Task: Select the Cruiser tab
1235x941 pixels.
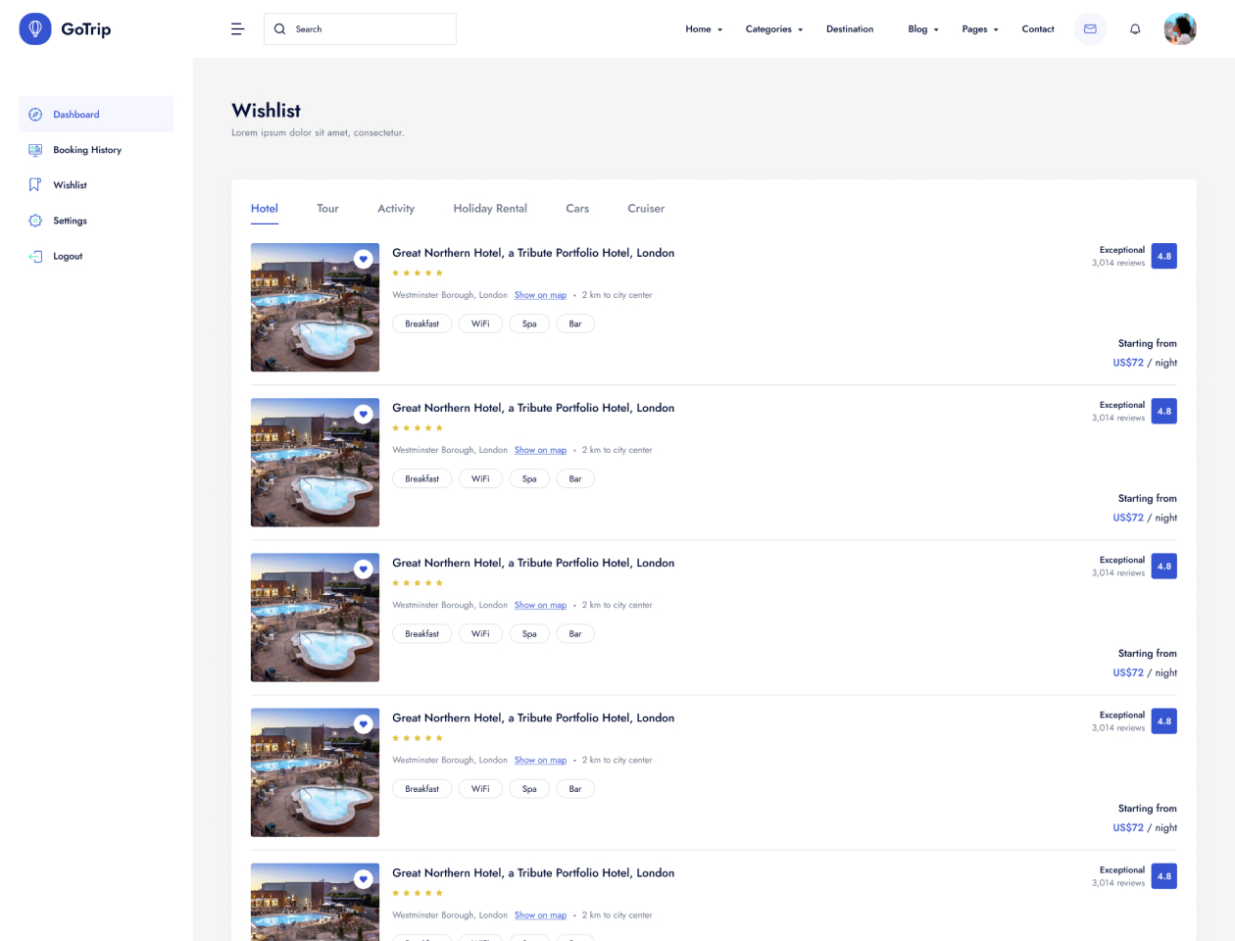Action: (x=646, y=208)
